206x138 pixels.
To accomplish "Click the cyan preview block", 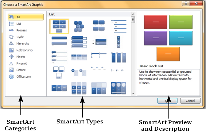I will click(x=181, y=38).
